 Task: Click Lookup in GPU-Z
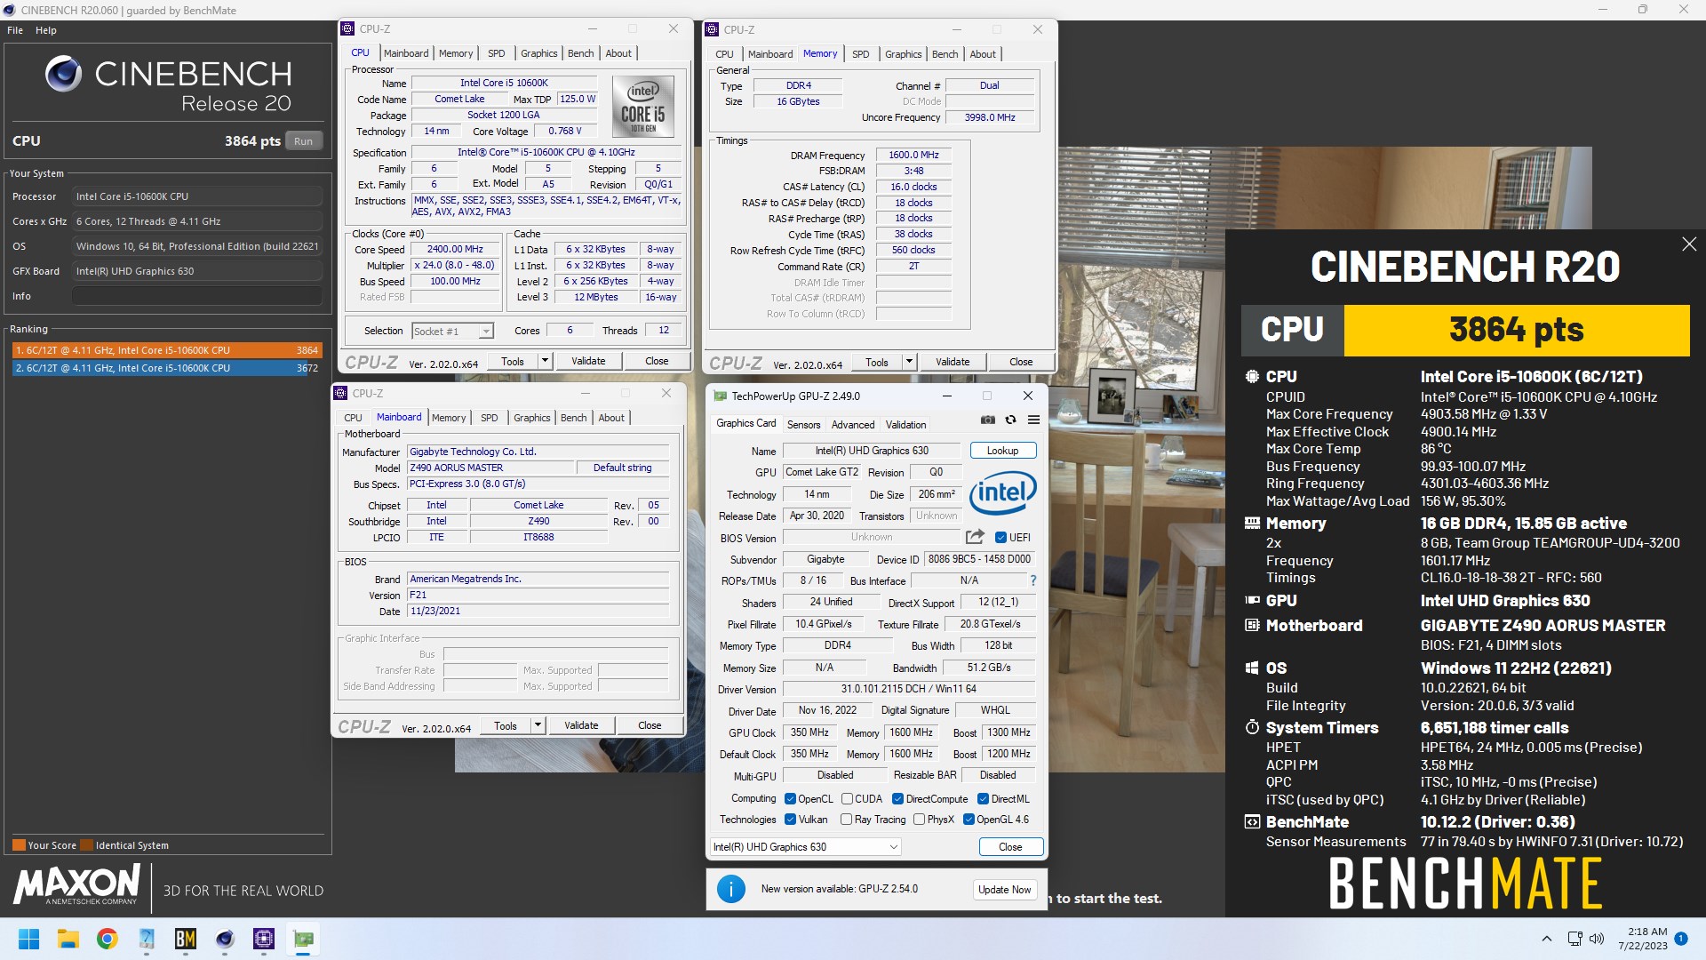[x=1002, y=451]
